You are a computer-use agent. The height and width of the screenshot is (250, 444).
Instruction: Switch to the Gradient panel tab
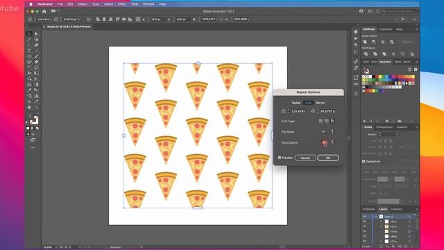click(402, 127)
